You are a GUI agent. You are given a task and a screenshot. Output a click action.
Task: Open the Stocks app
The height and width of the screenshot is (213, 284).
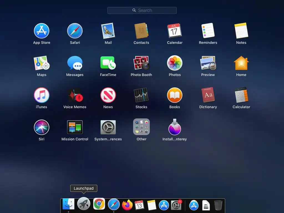(141, 95)
